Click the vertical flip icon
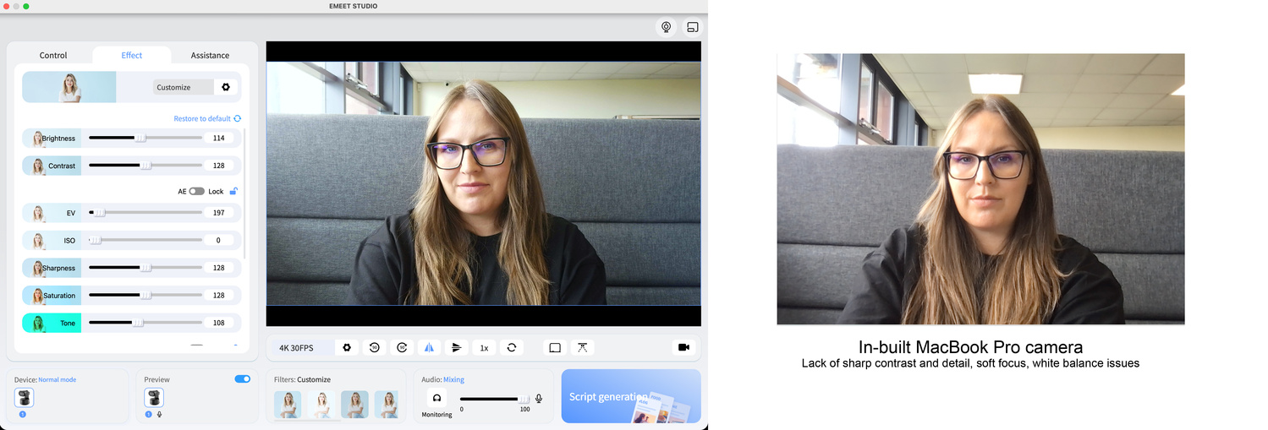This screenshot has height=430, width=1268. point(456,347)
